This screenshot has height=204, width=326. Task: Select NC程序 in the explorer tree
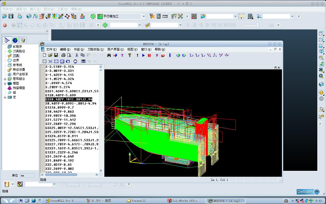[x=17, y=47]
